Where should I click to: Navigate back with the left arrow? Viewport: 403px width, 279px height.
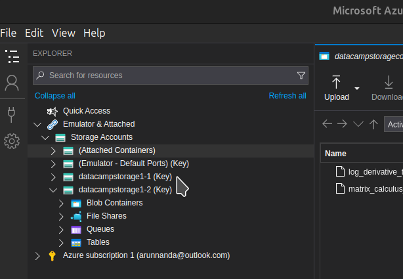click(x=327, y=124)
